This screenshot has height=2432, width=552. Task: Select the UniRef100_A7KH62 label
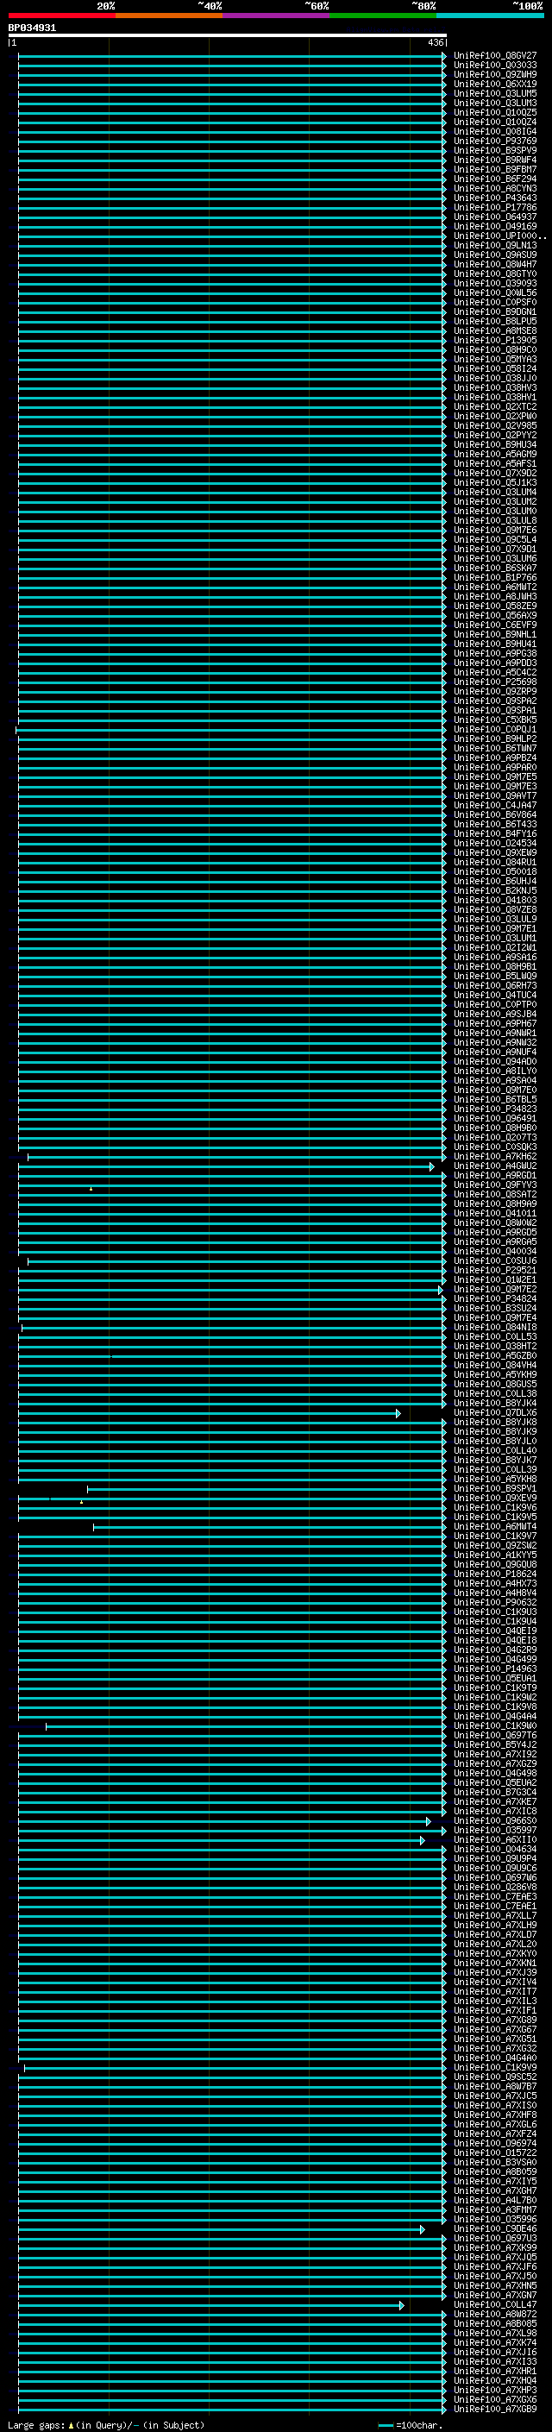pos(495,1157)
